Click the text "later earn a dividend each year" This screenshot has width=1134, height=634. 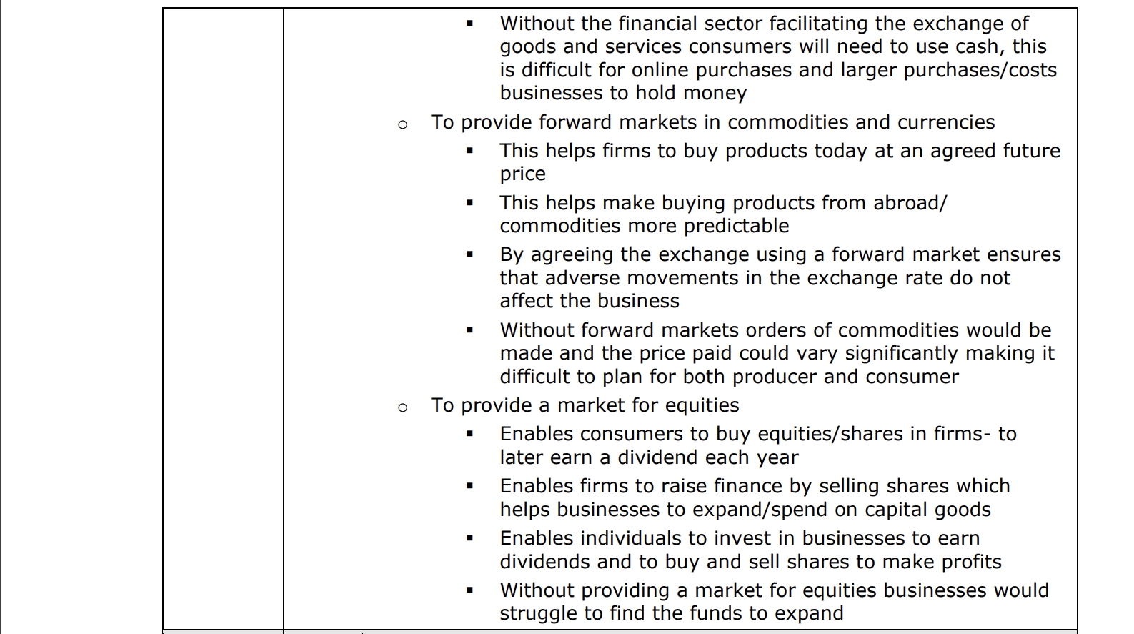(649, 457)
